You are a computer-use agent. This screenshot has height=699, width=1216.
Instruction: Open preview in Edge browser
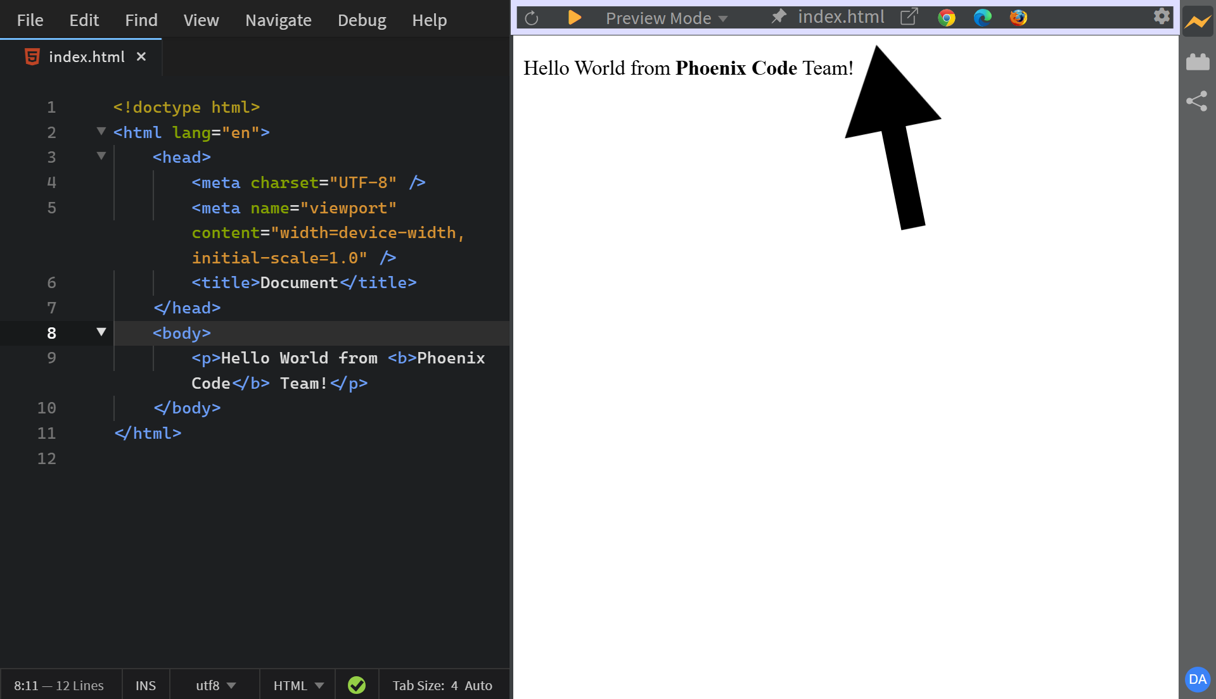(982, 18)
